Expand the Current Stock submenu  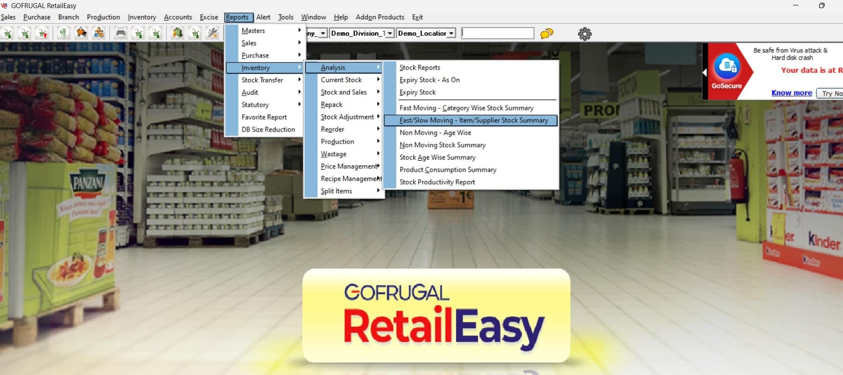coord(344,80)
